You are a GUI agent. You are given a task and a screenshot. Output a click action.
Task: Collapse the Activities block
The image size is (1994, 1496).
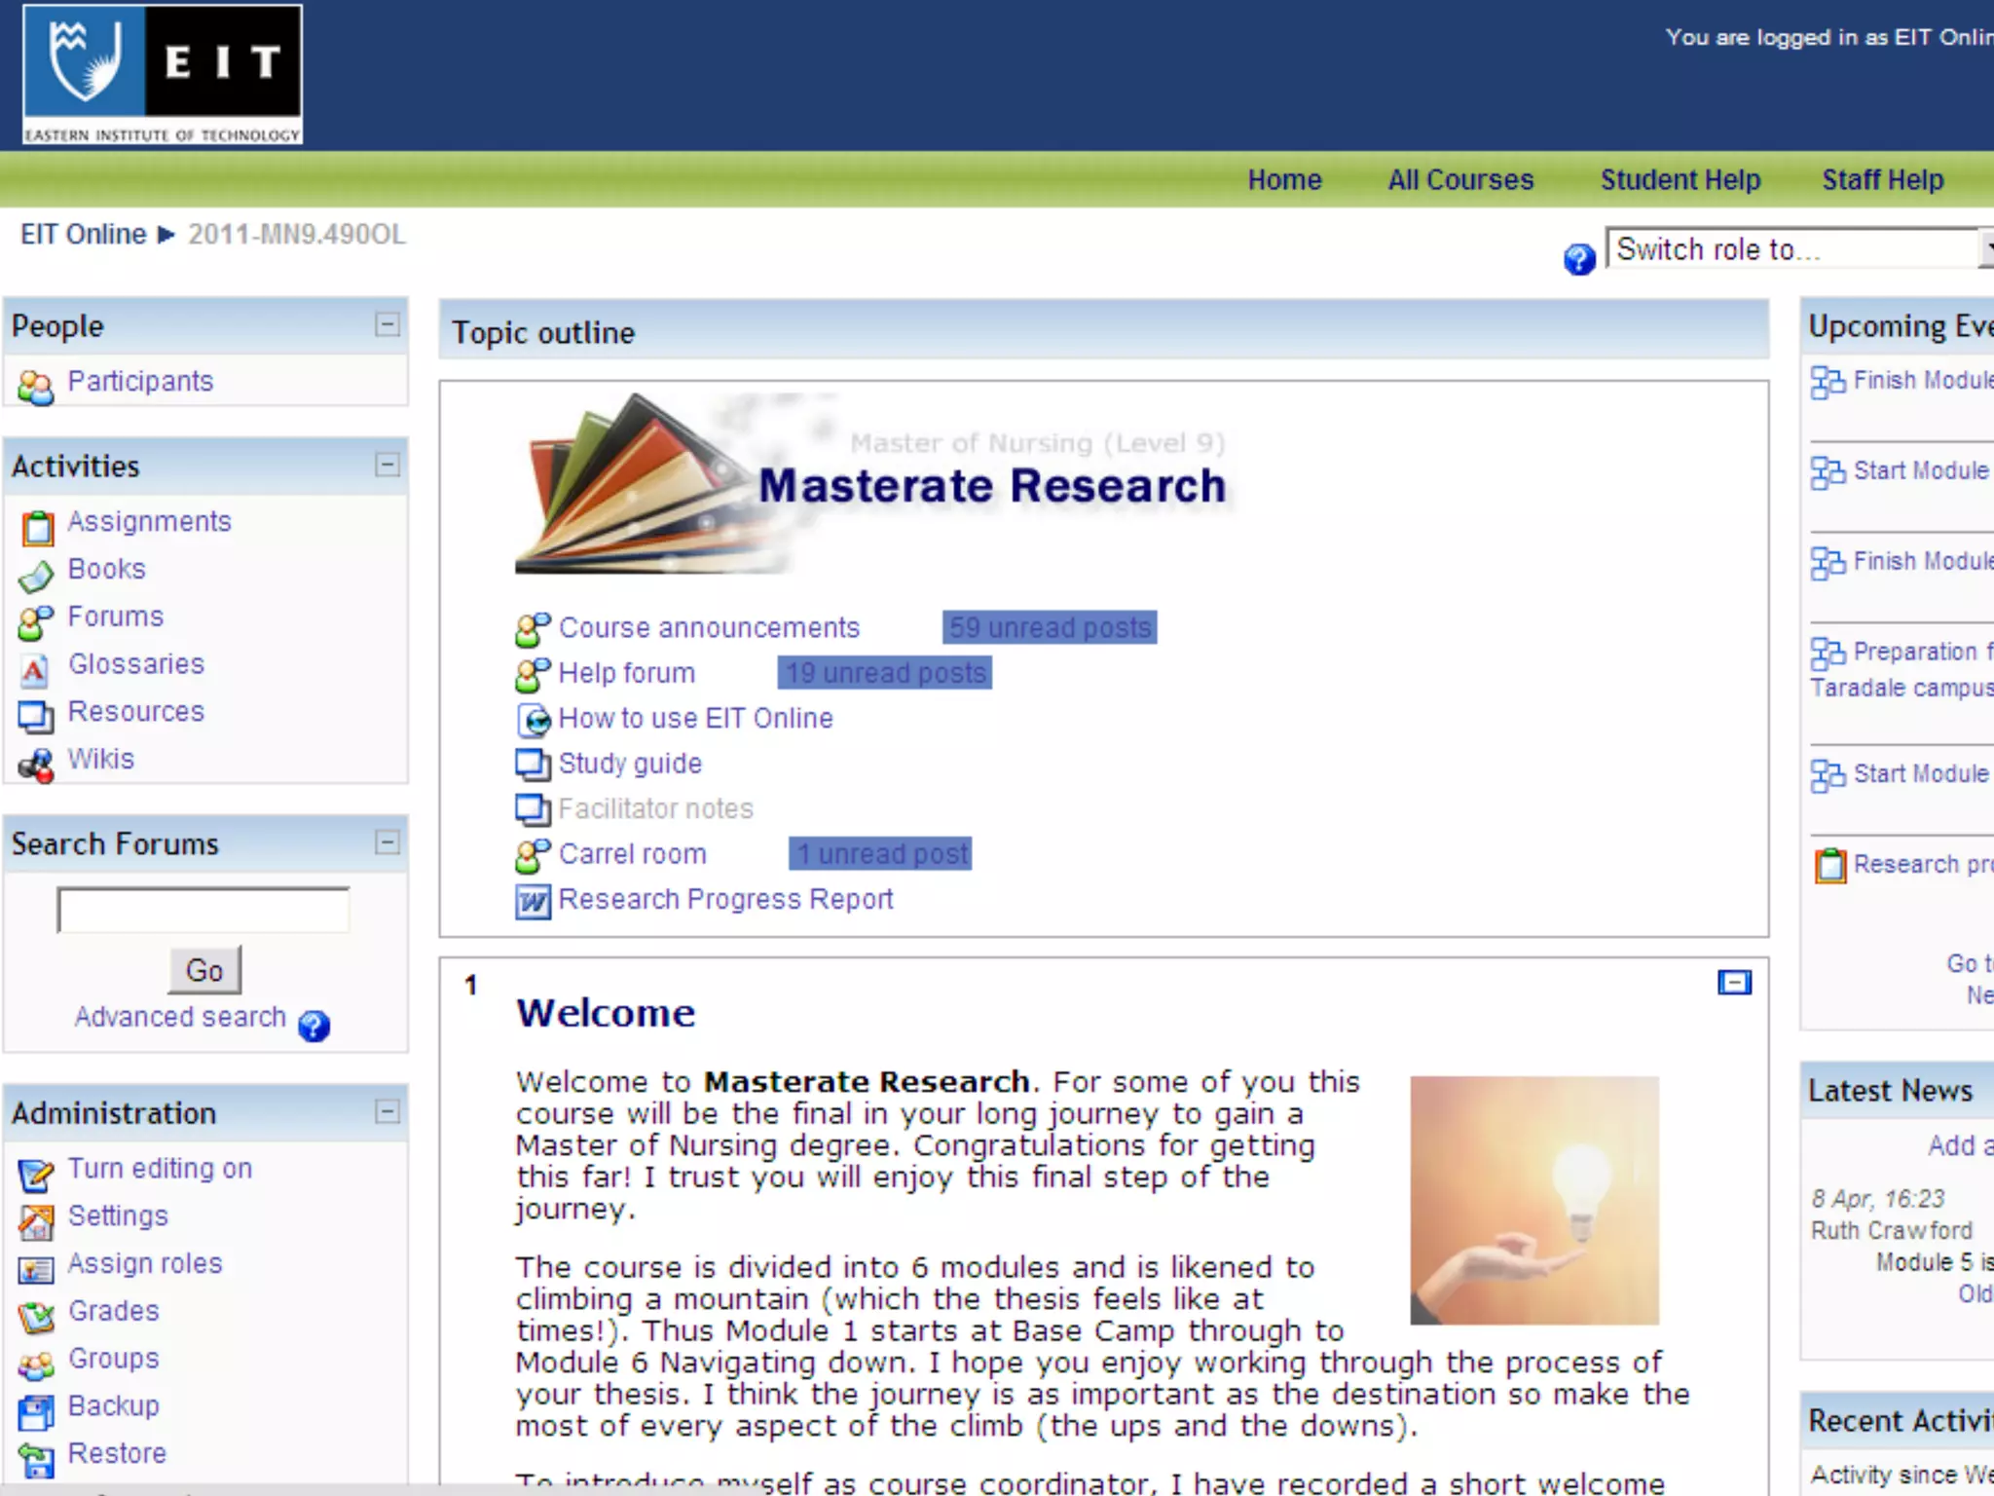[x=387, y=465]
